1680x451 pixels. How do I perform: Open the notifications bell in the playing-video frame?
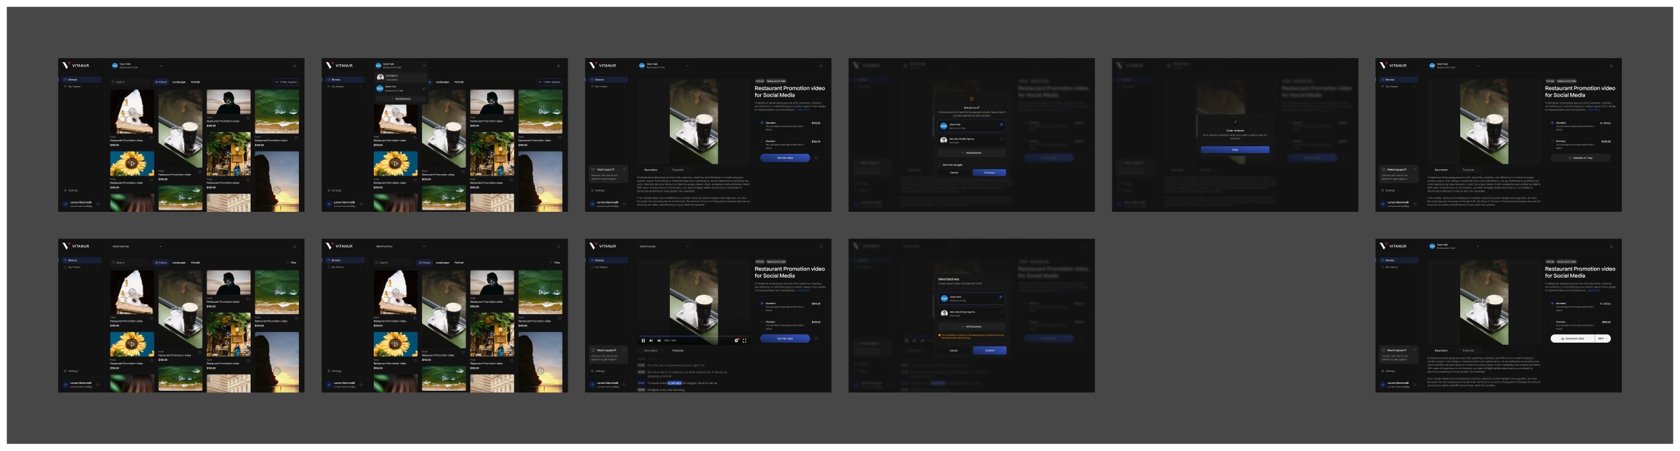pyautogui.click(x=821, y=246)
